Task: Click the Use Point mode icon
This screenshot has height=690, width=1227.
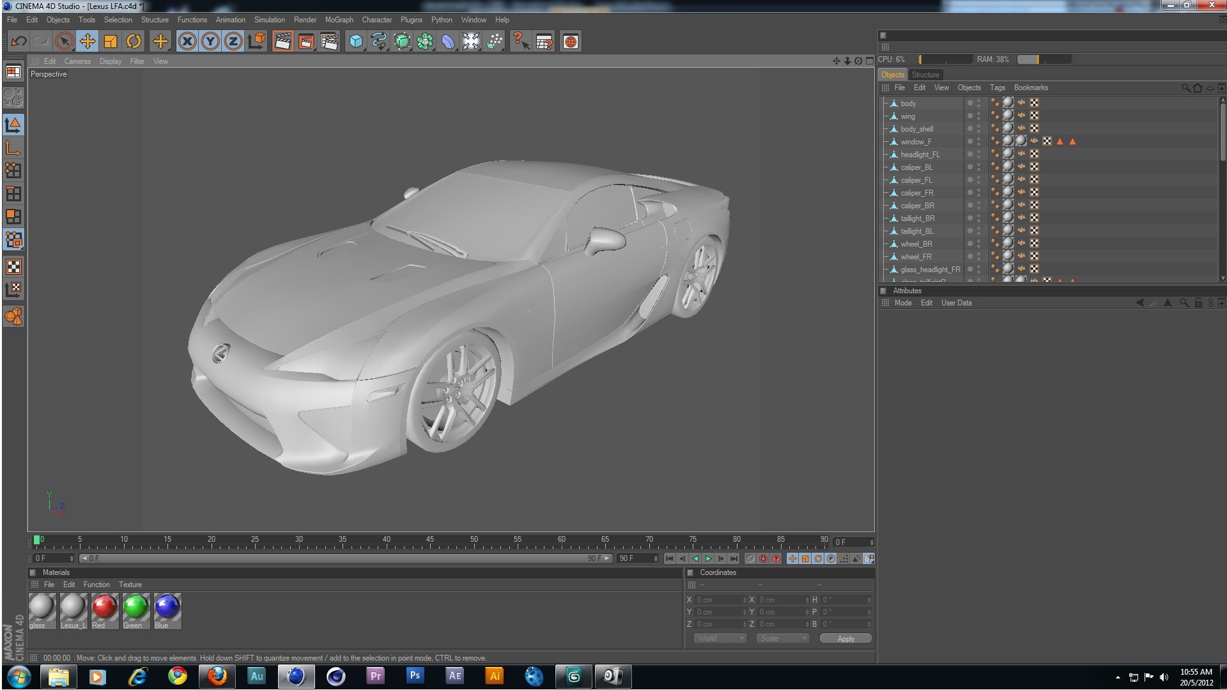Action: pyautogui.click(x=13, y=171)
